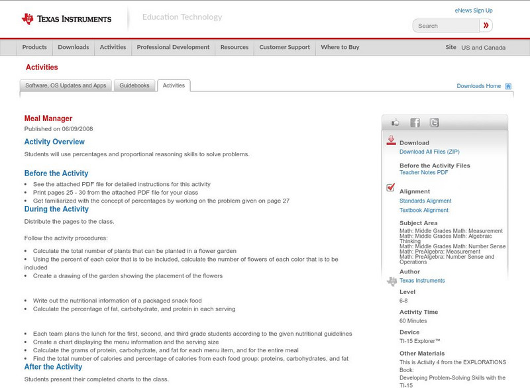This screenshot has height=388, width=530.
Task: Select the Activities tab
Action: (x=174, y=85)
